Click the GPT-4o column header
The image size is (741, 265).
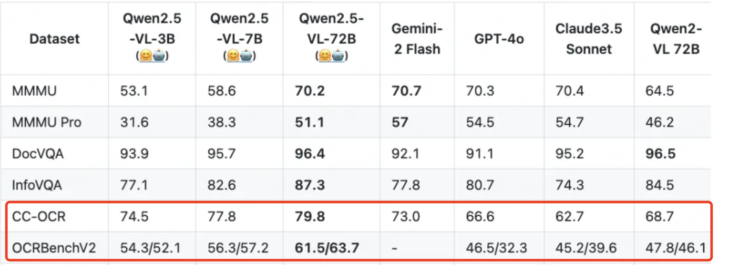(499, 39)
